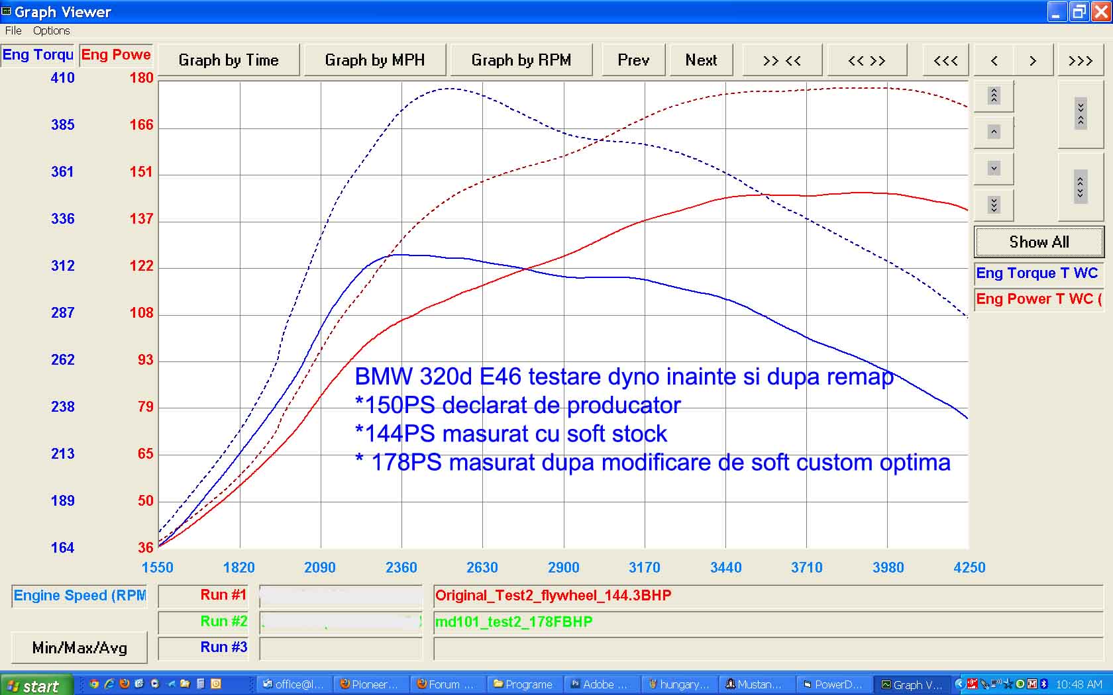
Task: Select Graph by Time
Action: (x=229, y=60)
